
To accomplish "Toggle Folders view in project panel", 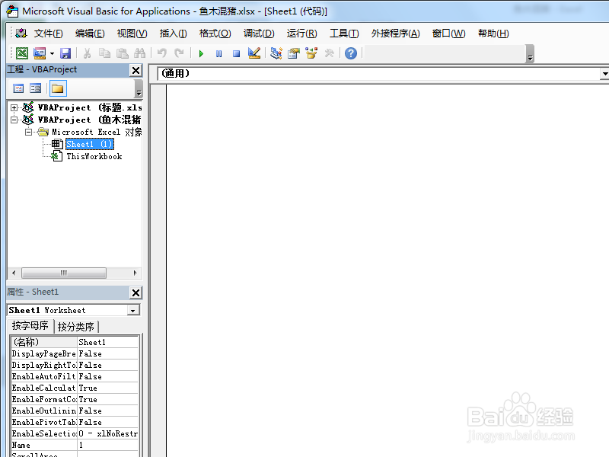I will [58, 88].
